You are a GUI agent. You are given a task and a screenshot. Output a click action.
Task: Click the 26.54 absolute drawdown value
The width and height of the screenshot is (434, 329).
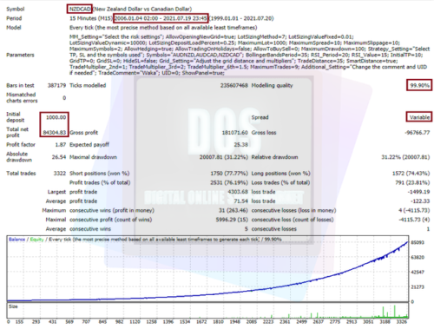point(59,157)
